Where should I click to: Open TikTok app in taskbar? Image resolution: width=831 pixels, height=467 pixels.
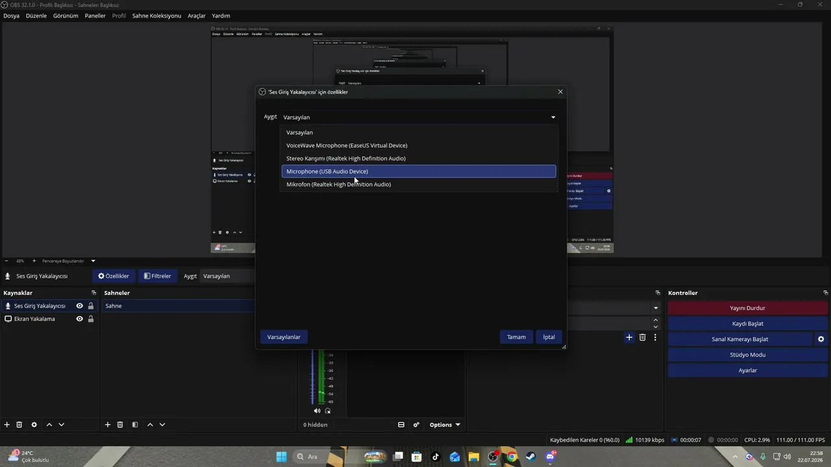tap(436, 457)
